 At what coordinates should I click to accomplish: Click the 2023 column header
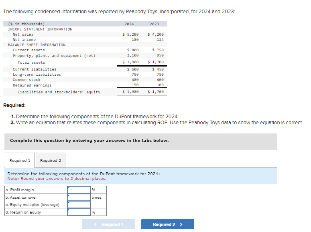point(154,24)
